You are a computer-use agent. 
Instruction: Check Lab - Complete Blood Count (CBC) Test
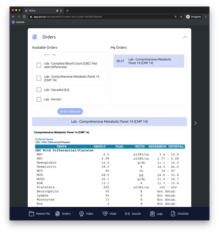click(39, 65)
